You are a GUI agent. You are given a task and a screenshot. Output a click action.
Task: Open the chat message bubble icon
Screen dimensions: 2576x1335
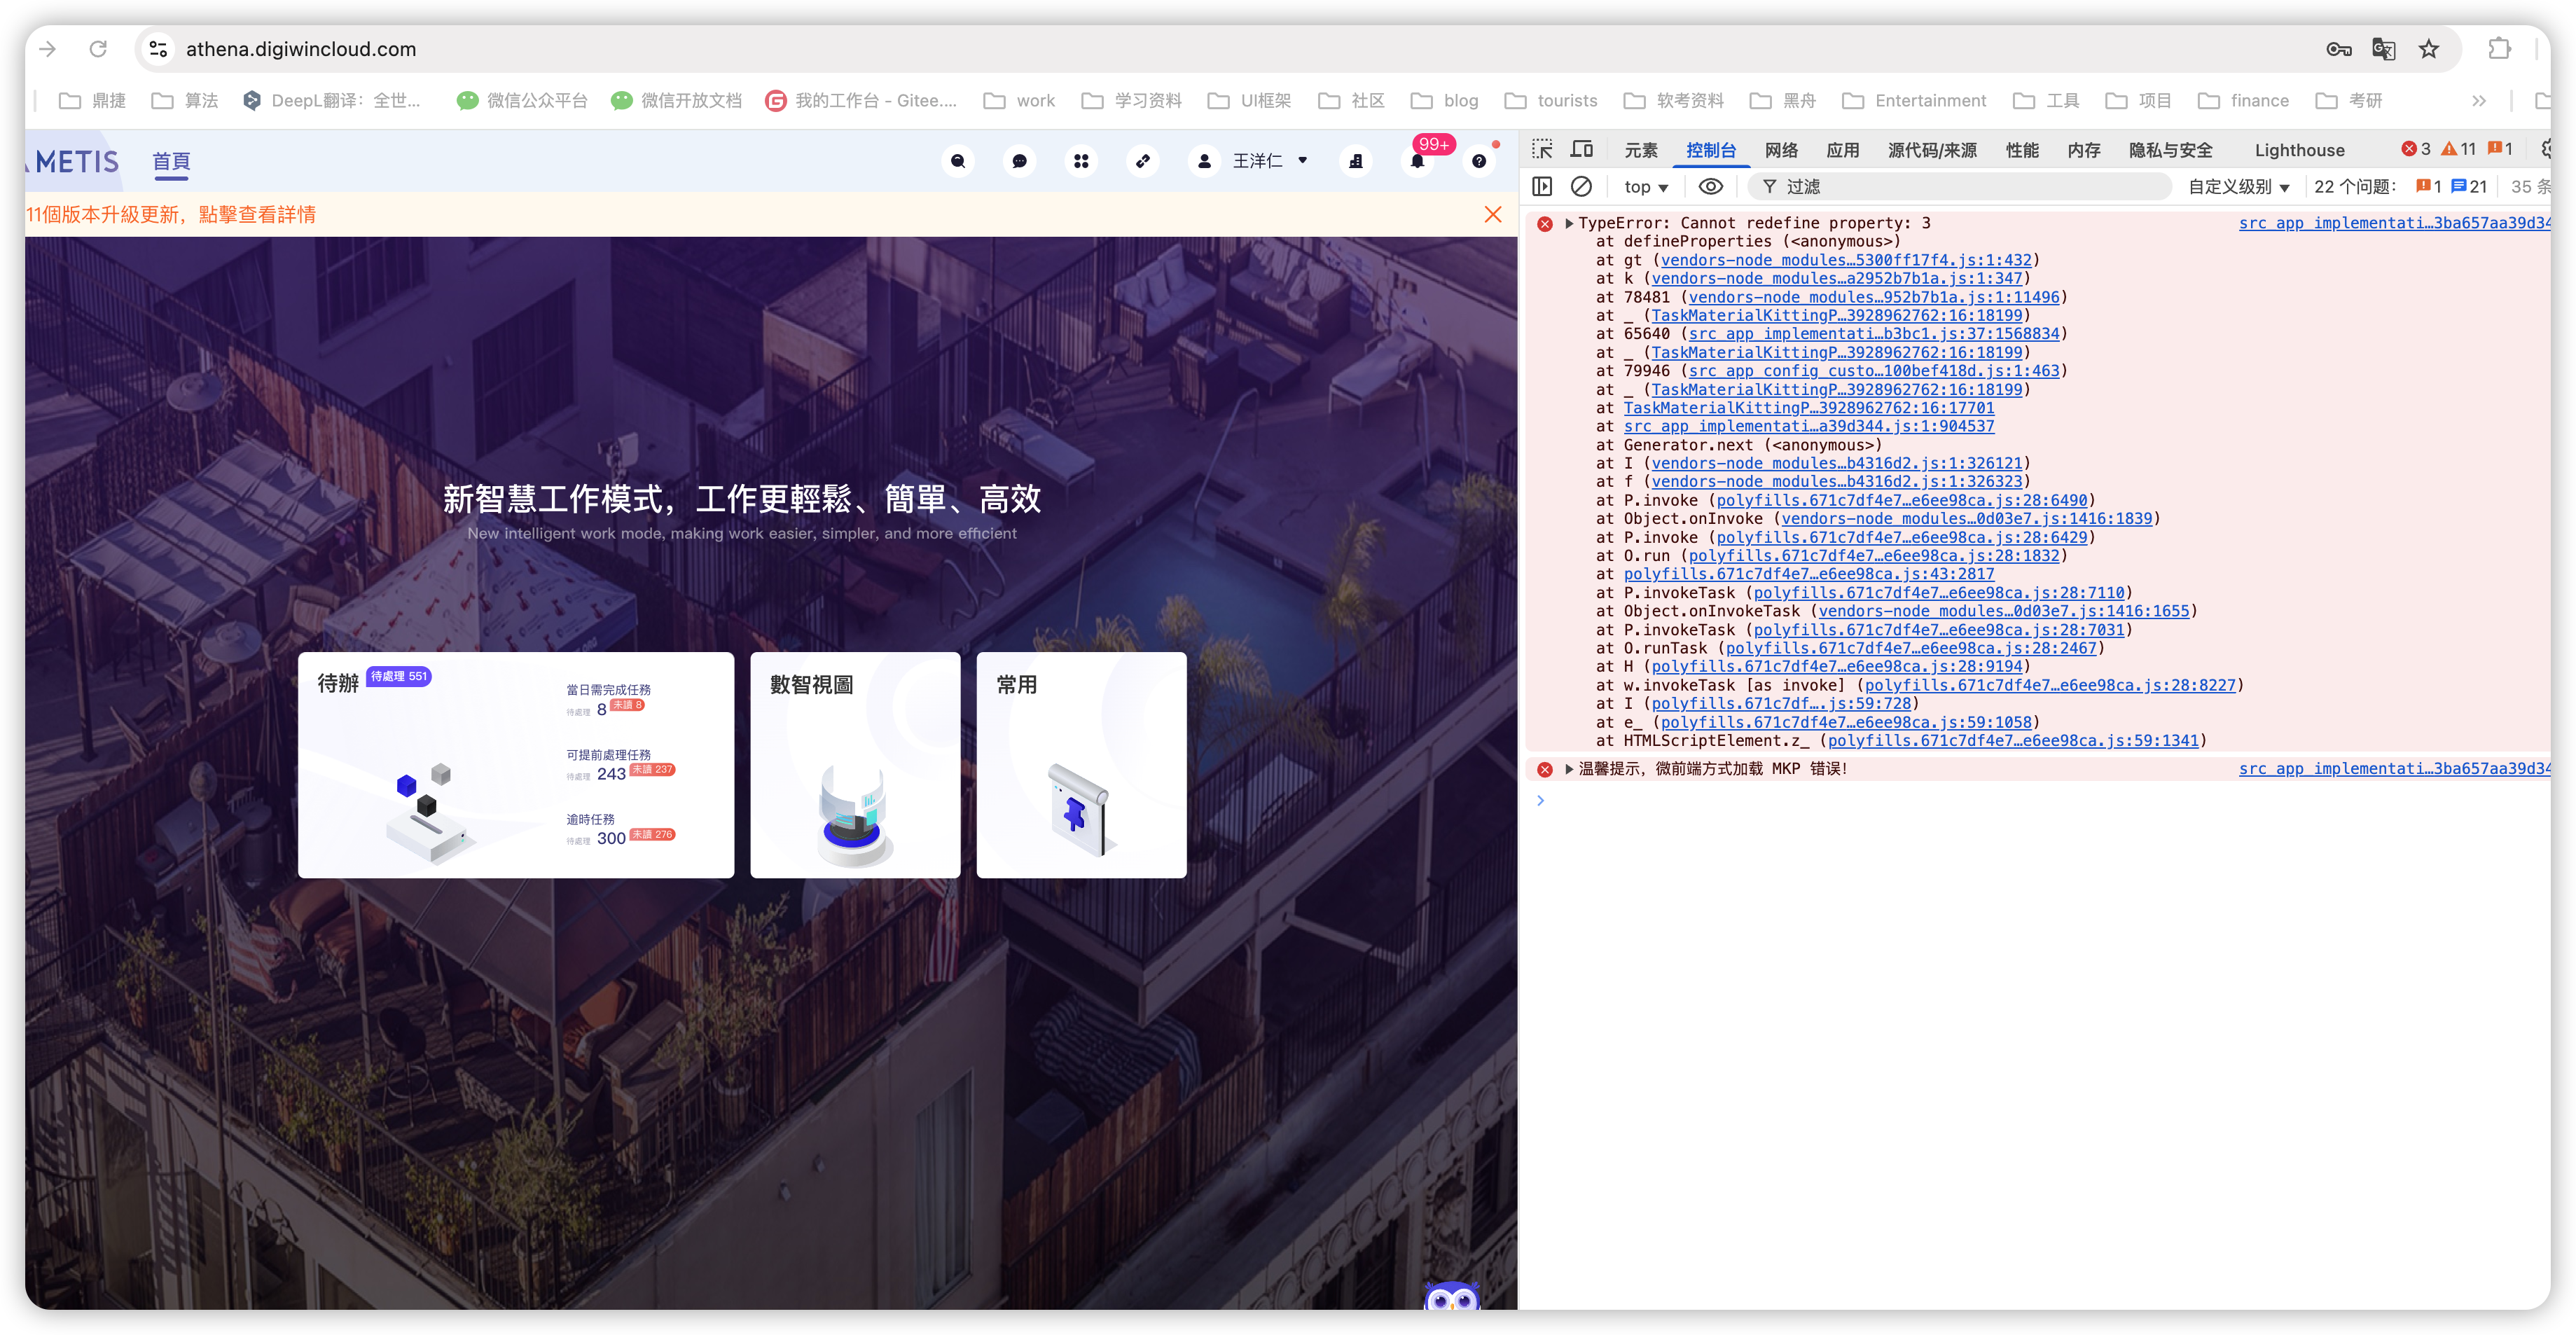[x=1019, y=161]
